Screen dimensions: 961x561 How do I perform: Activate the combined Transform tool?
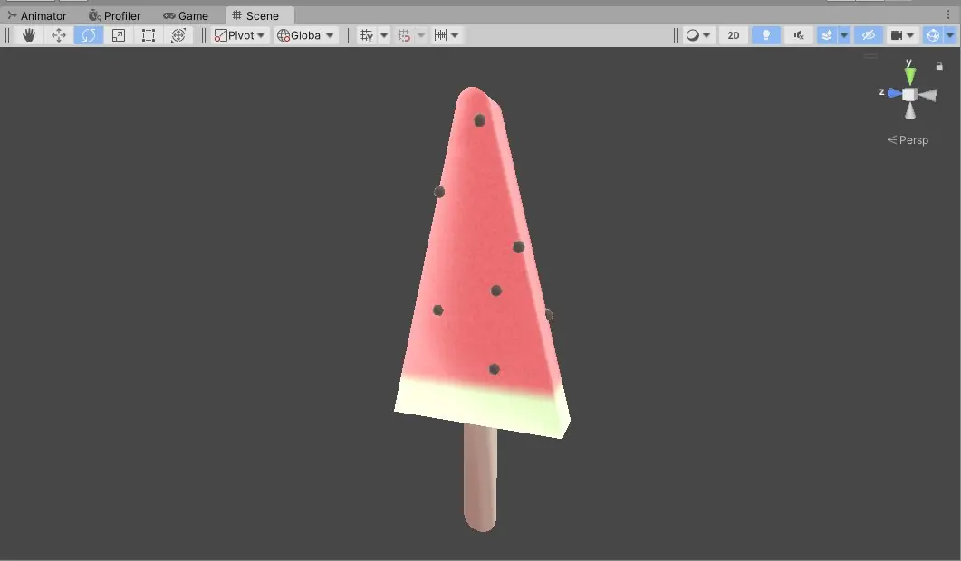point(178,34)
